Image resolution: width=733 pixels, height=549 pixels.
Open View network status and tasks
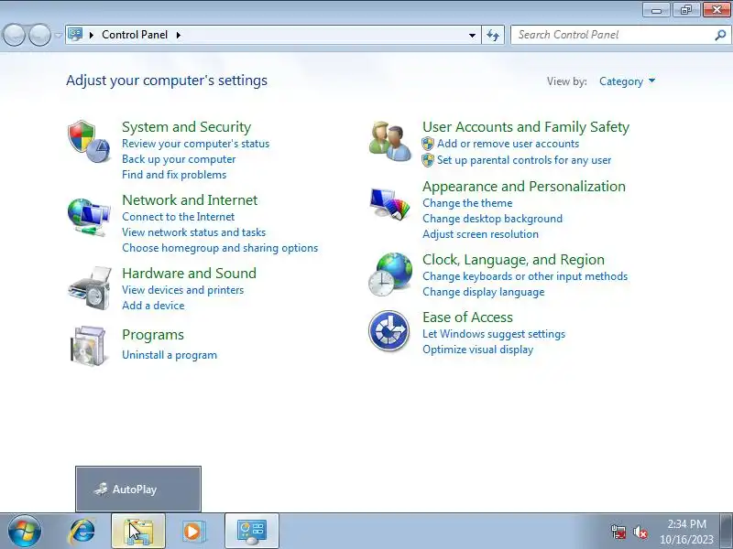[193, 232]
